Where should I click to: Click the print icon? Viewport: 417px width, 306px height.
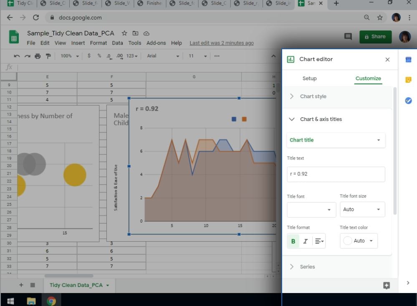pyautogui.click(x=38, y=56)
